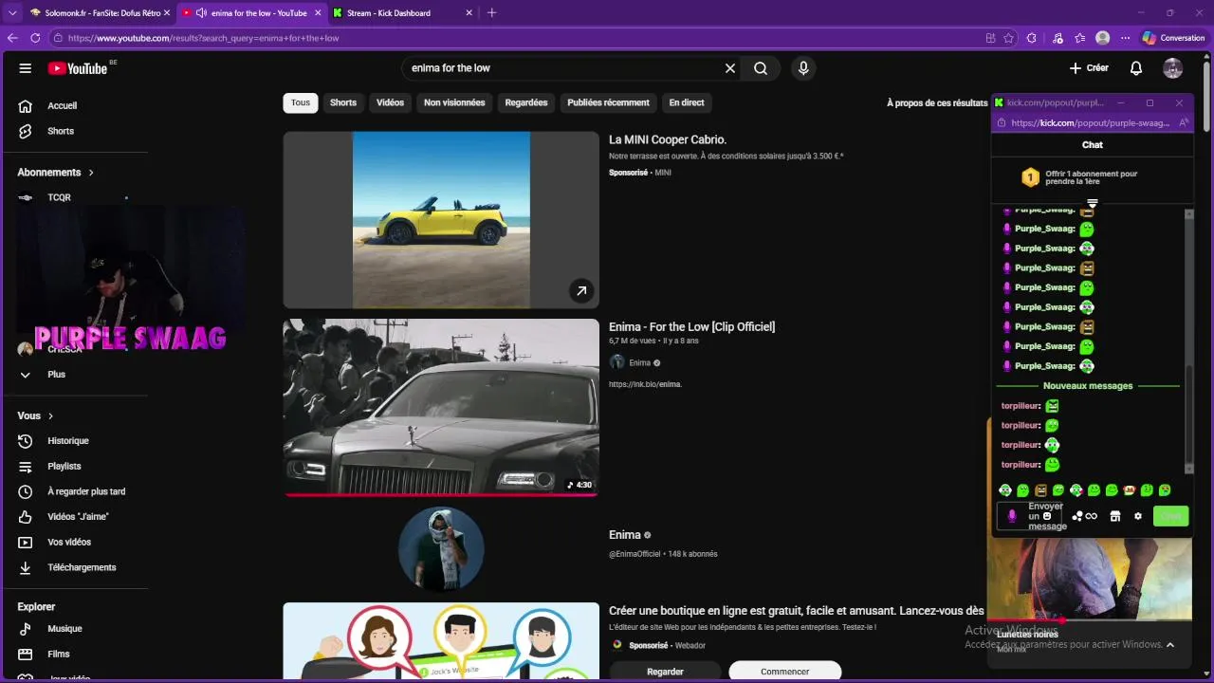Open Kick channel points icon
The width and height of the screenshot is (1214, 683).
1084,516
